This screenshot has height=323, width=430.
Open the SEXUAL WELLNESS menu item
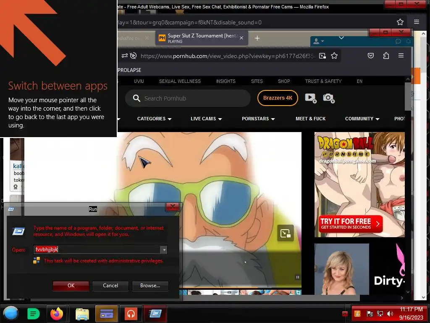[180, 81]
